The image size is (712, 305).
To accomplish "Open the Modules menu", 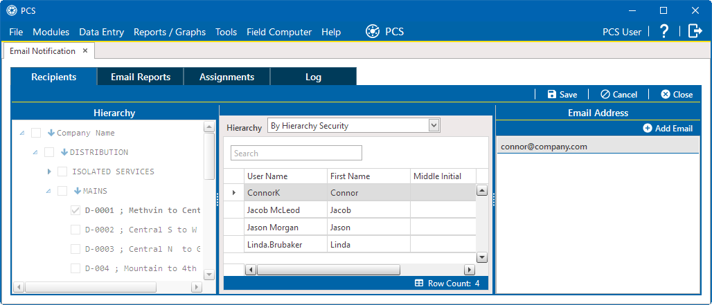I will tap(51, 32).
